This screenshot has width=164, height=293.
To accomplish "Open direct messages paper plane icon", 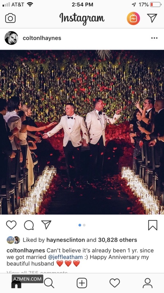I will coord(152,18).
